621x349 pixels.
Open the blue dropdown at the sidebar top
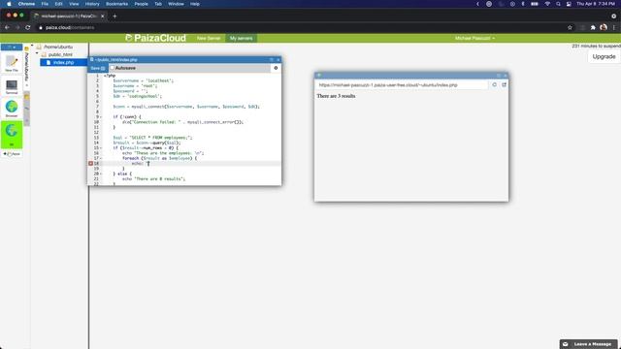pyautogui.click(x=12, y=48)
